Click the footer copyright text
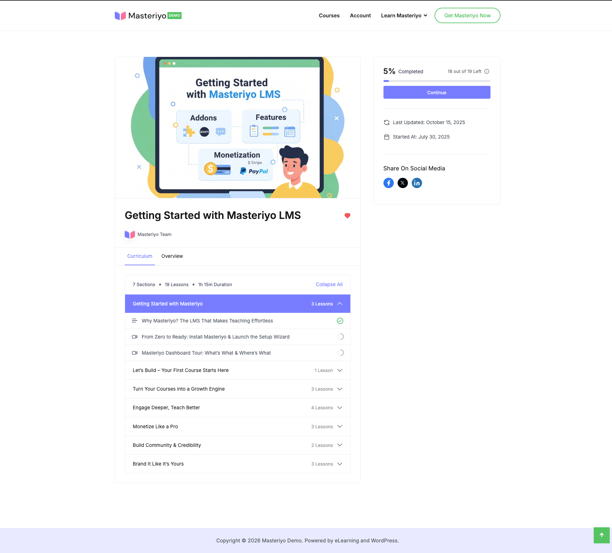The height and width of the screenshot is (553, 612). (x=308, y=540)
